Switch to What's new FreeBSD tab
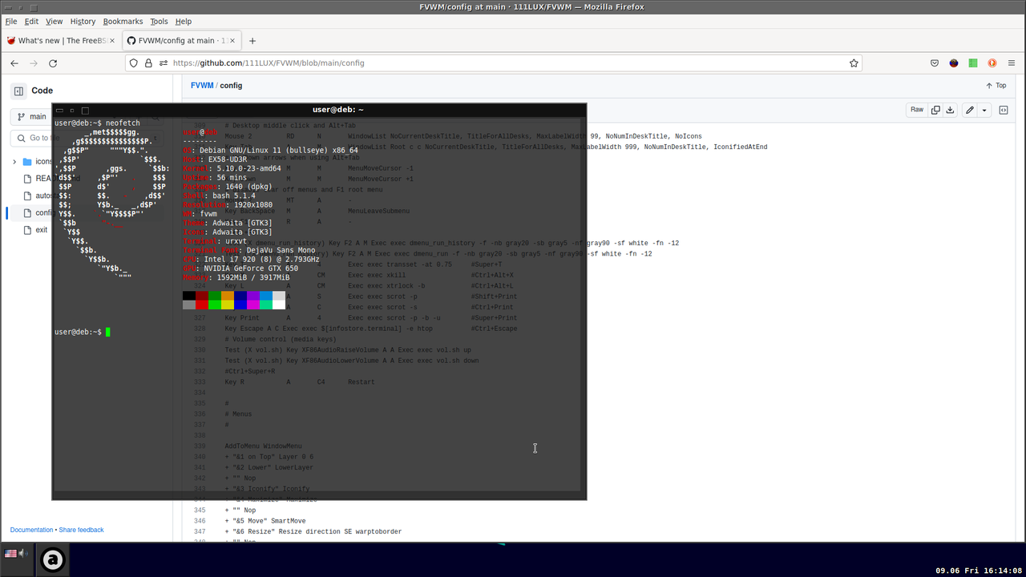Image resolution: width=1026 pixels, height=577 pixels. [x=61, y=41]
